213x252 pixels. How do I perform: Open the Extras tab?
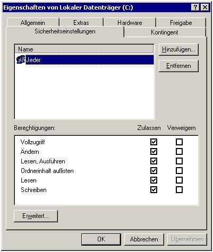pyautogui.click(x=81, y=23)
